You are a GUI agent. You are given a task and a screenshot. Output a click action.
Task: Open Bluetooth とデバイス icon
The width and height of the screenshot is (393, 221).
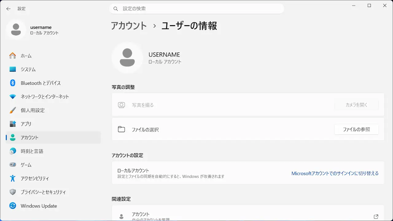pyautogui.click(x=13, y=83)
